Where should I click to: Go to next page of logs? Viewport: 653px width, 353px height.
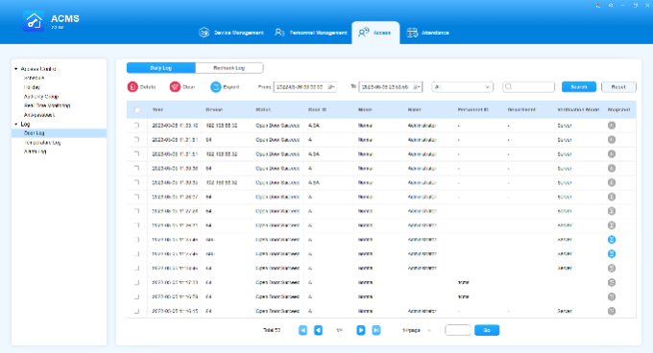361,330
